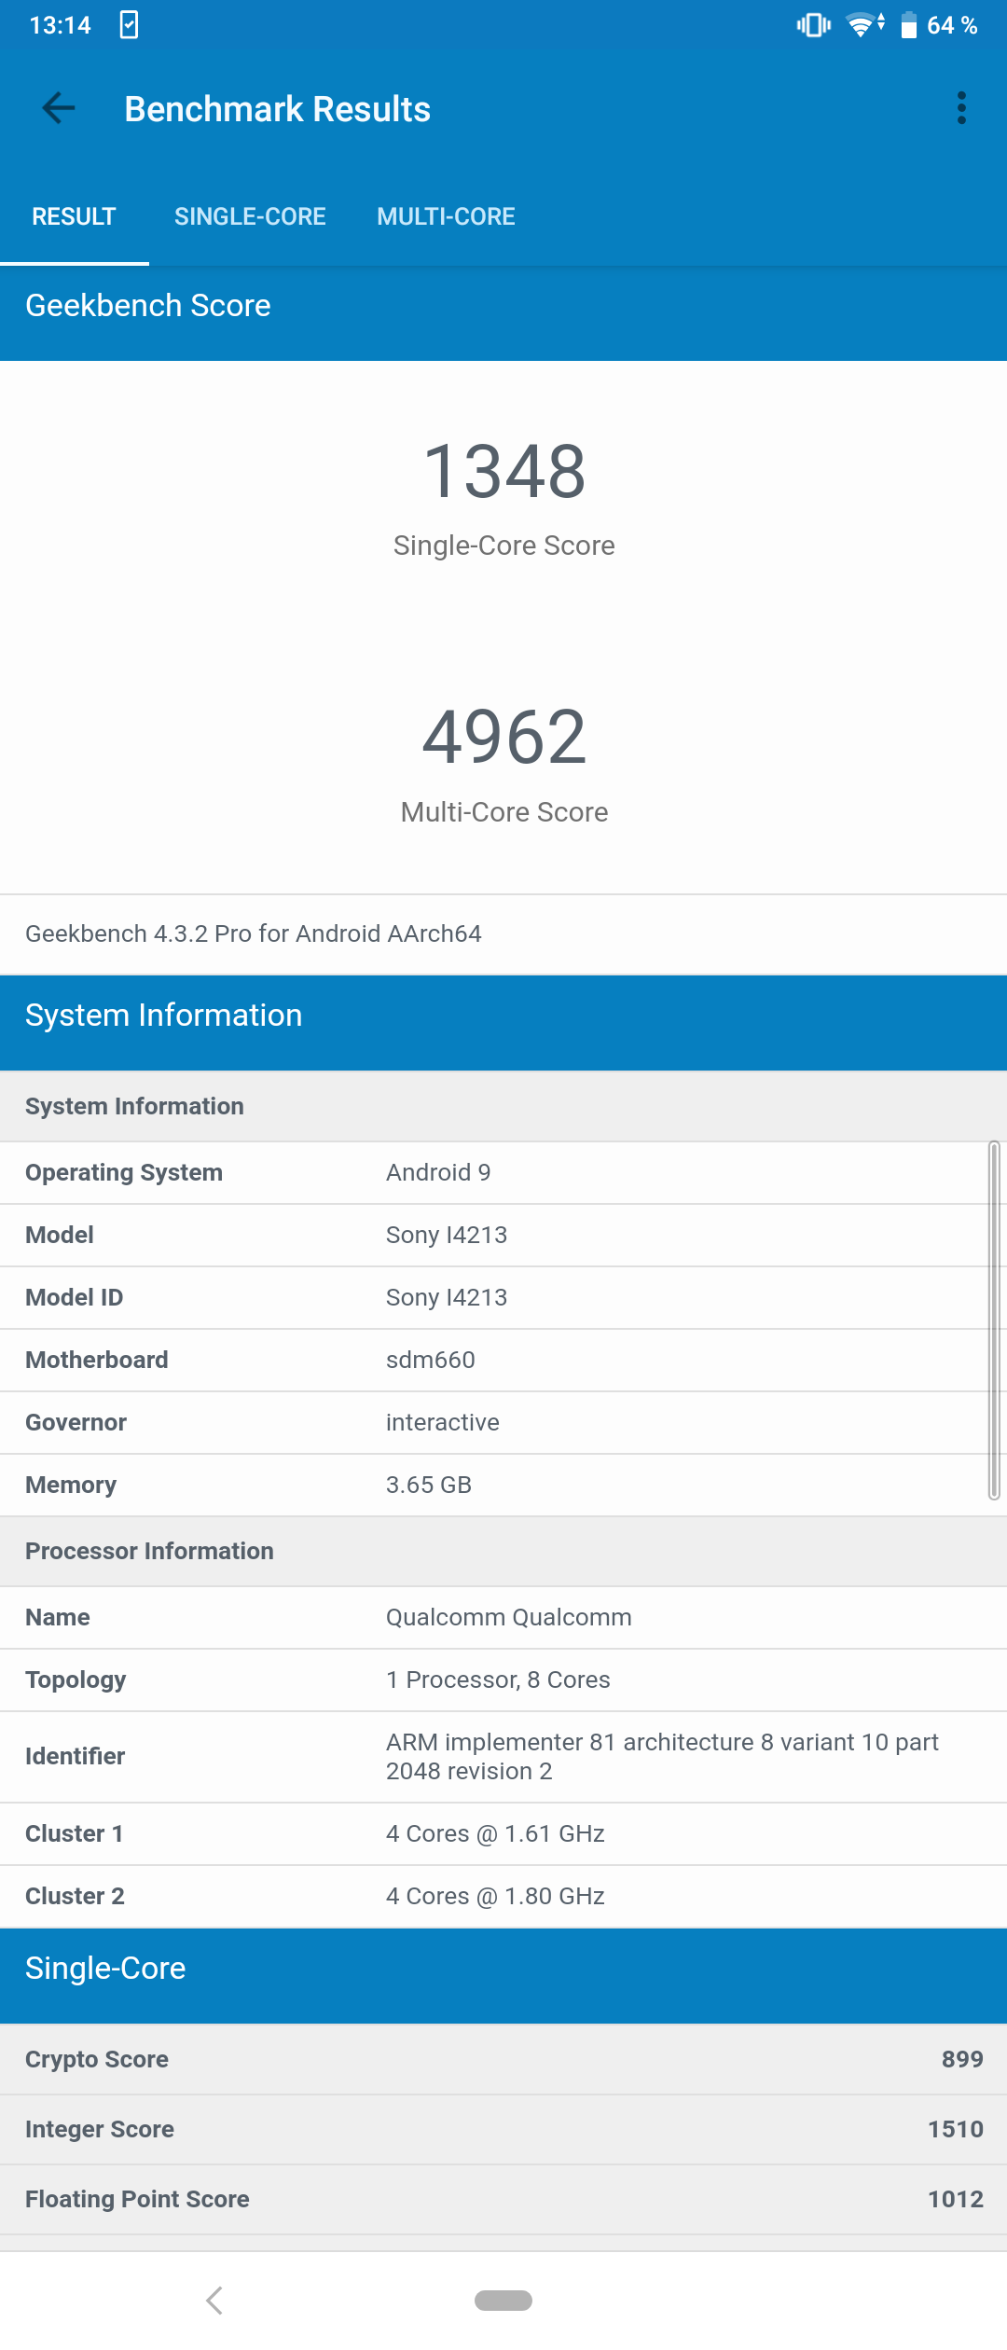Tap the 64 % battery percentage
The width and height of the screenshot is (1007, 2350).
coord(952,25)
